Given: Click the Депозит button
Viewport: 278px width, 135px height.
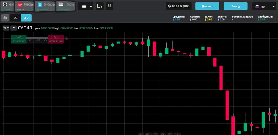Looking at the screenshot, I should point(207,6).
